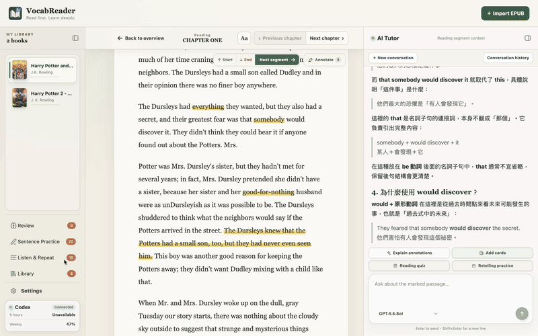Click the Sentence Practice badge 20
Image resolution: width=538 pixels, height=336 pixels.
(71, 242)
